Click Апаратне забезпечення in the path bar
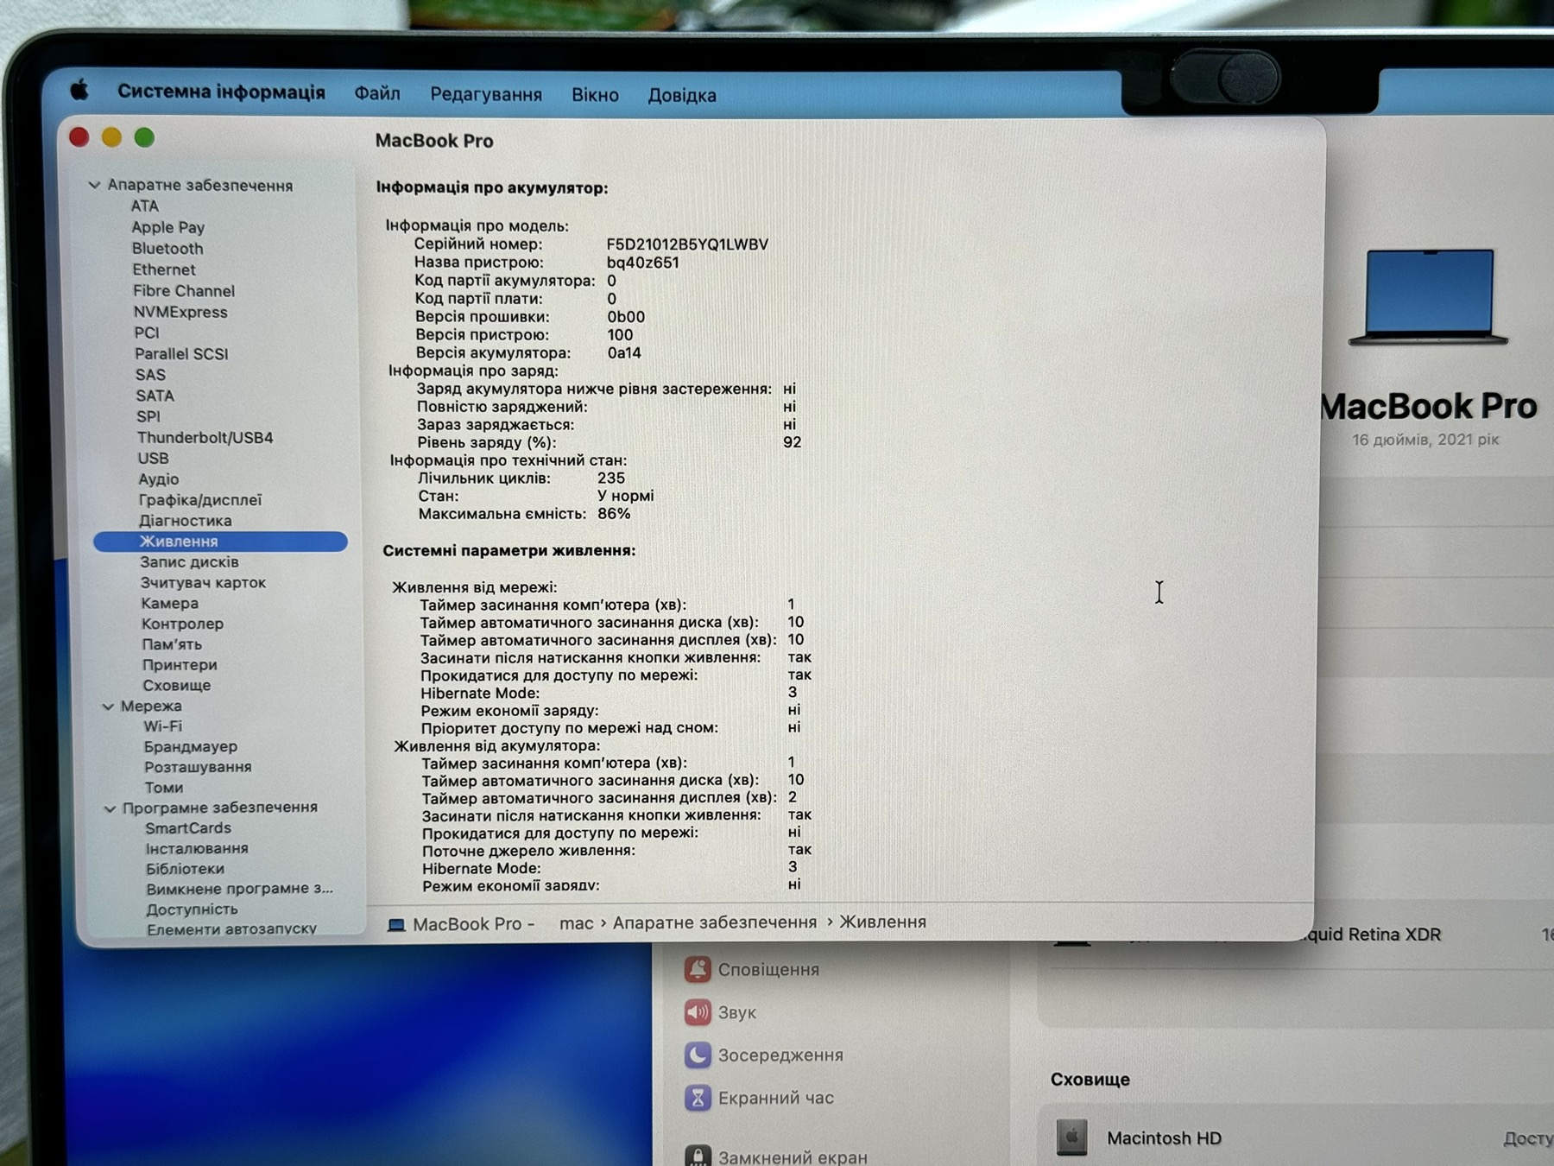The image size is (1554, 1166). (x=715, y=922)
